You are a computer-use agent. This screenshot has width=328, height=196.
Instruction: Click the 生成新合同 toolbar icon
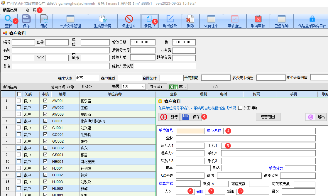[x=102, y=19]
